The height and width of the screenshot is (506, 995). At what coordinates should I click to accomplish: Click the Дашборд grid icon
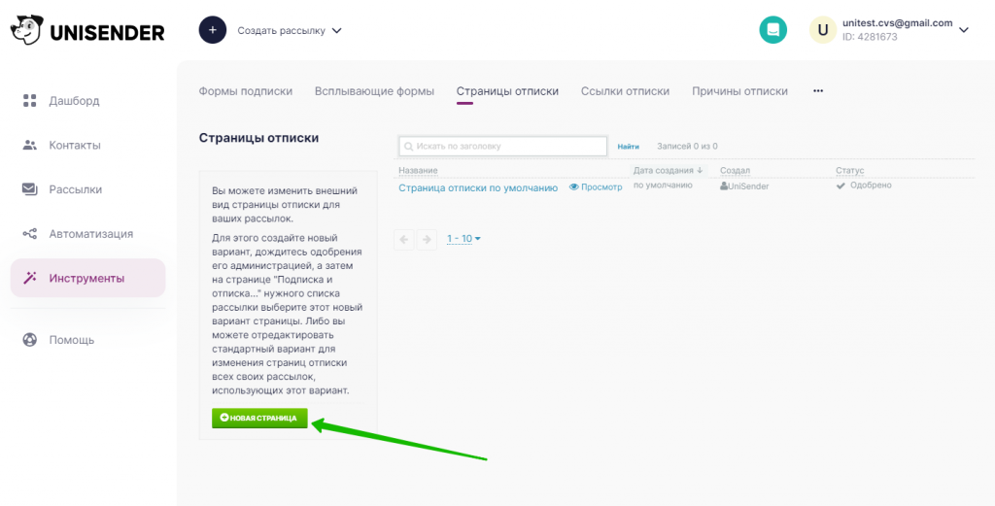tap(30, 101)
